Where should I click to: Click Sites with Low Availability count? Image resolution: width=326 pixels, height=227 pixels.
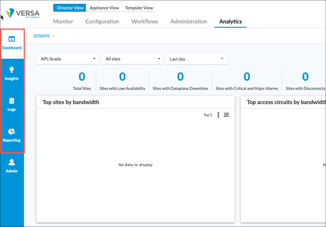coord(122,77)
